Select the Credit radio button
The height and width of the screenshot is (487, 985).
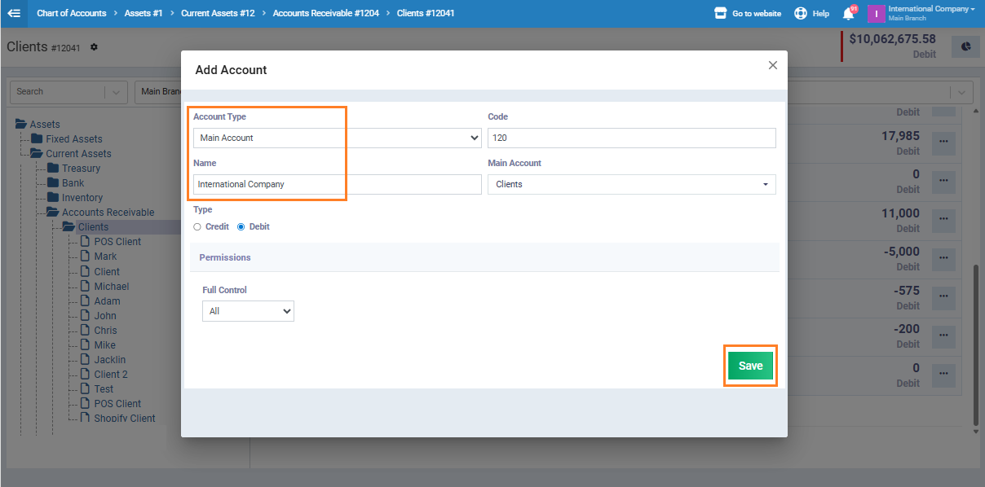197,227
